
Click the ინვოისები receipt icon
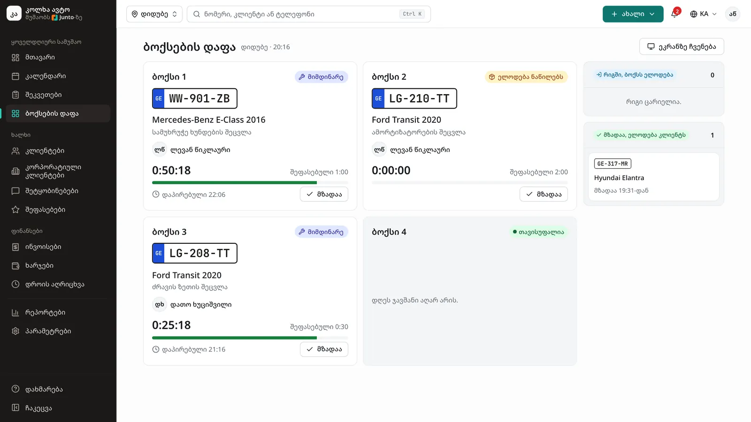click(15, 247)
